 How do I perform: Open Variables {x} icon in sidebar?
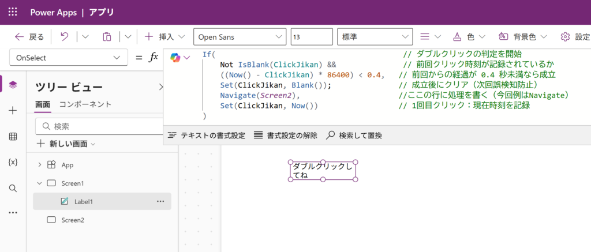(13, 162)
